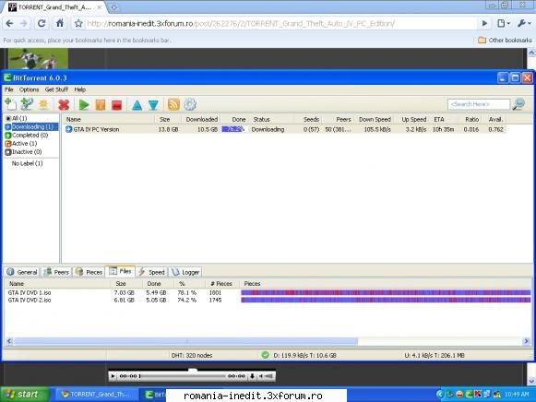Stop the torrent with red square icon

point(117,104)
